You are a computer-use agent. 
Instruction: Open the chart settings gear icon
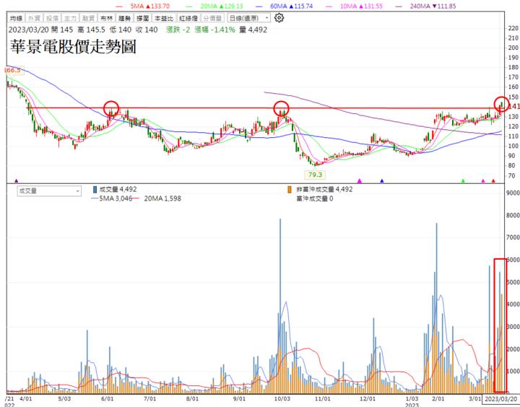pos(279,18)
